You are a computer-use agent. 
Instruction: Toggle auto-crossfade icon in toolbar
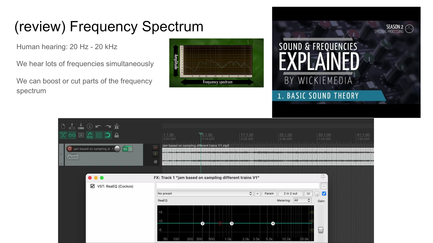tap(63, 135)
